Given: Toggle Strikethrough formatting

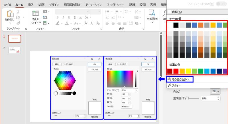Looking at the screenshot, I should pyautogui.click(x=81, y=18).
